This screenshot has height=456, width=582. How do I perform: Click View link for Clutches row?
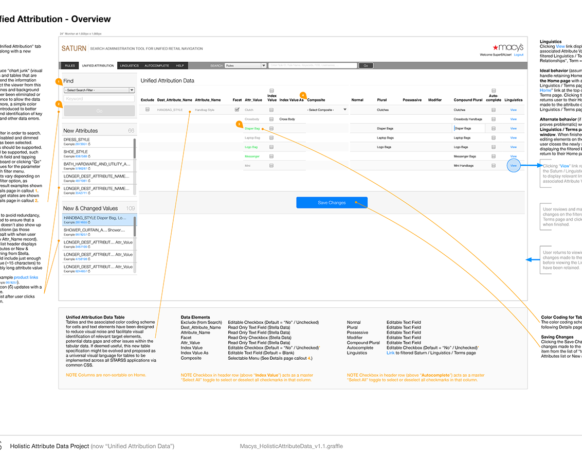[x=513, y=110]
